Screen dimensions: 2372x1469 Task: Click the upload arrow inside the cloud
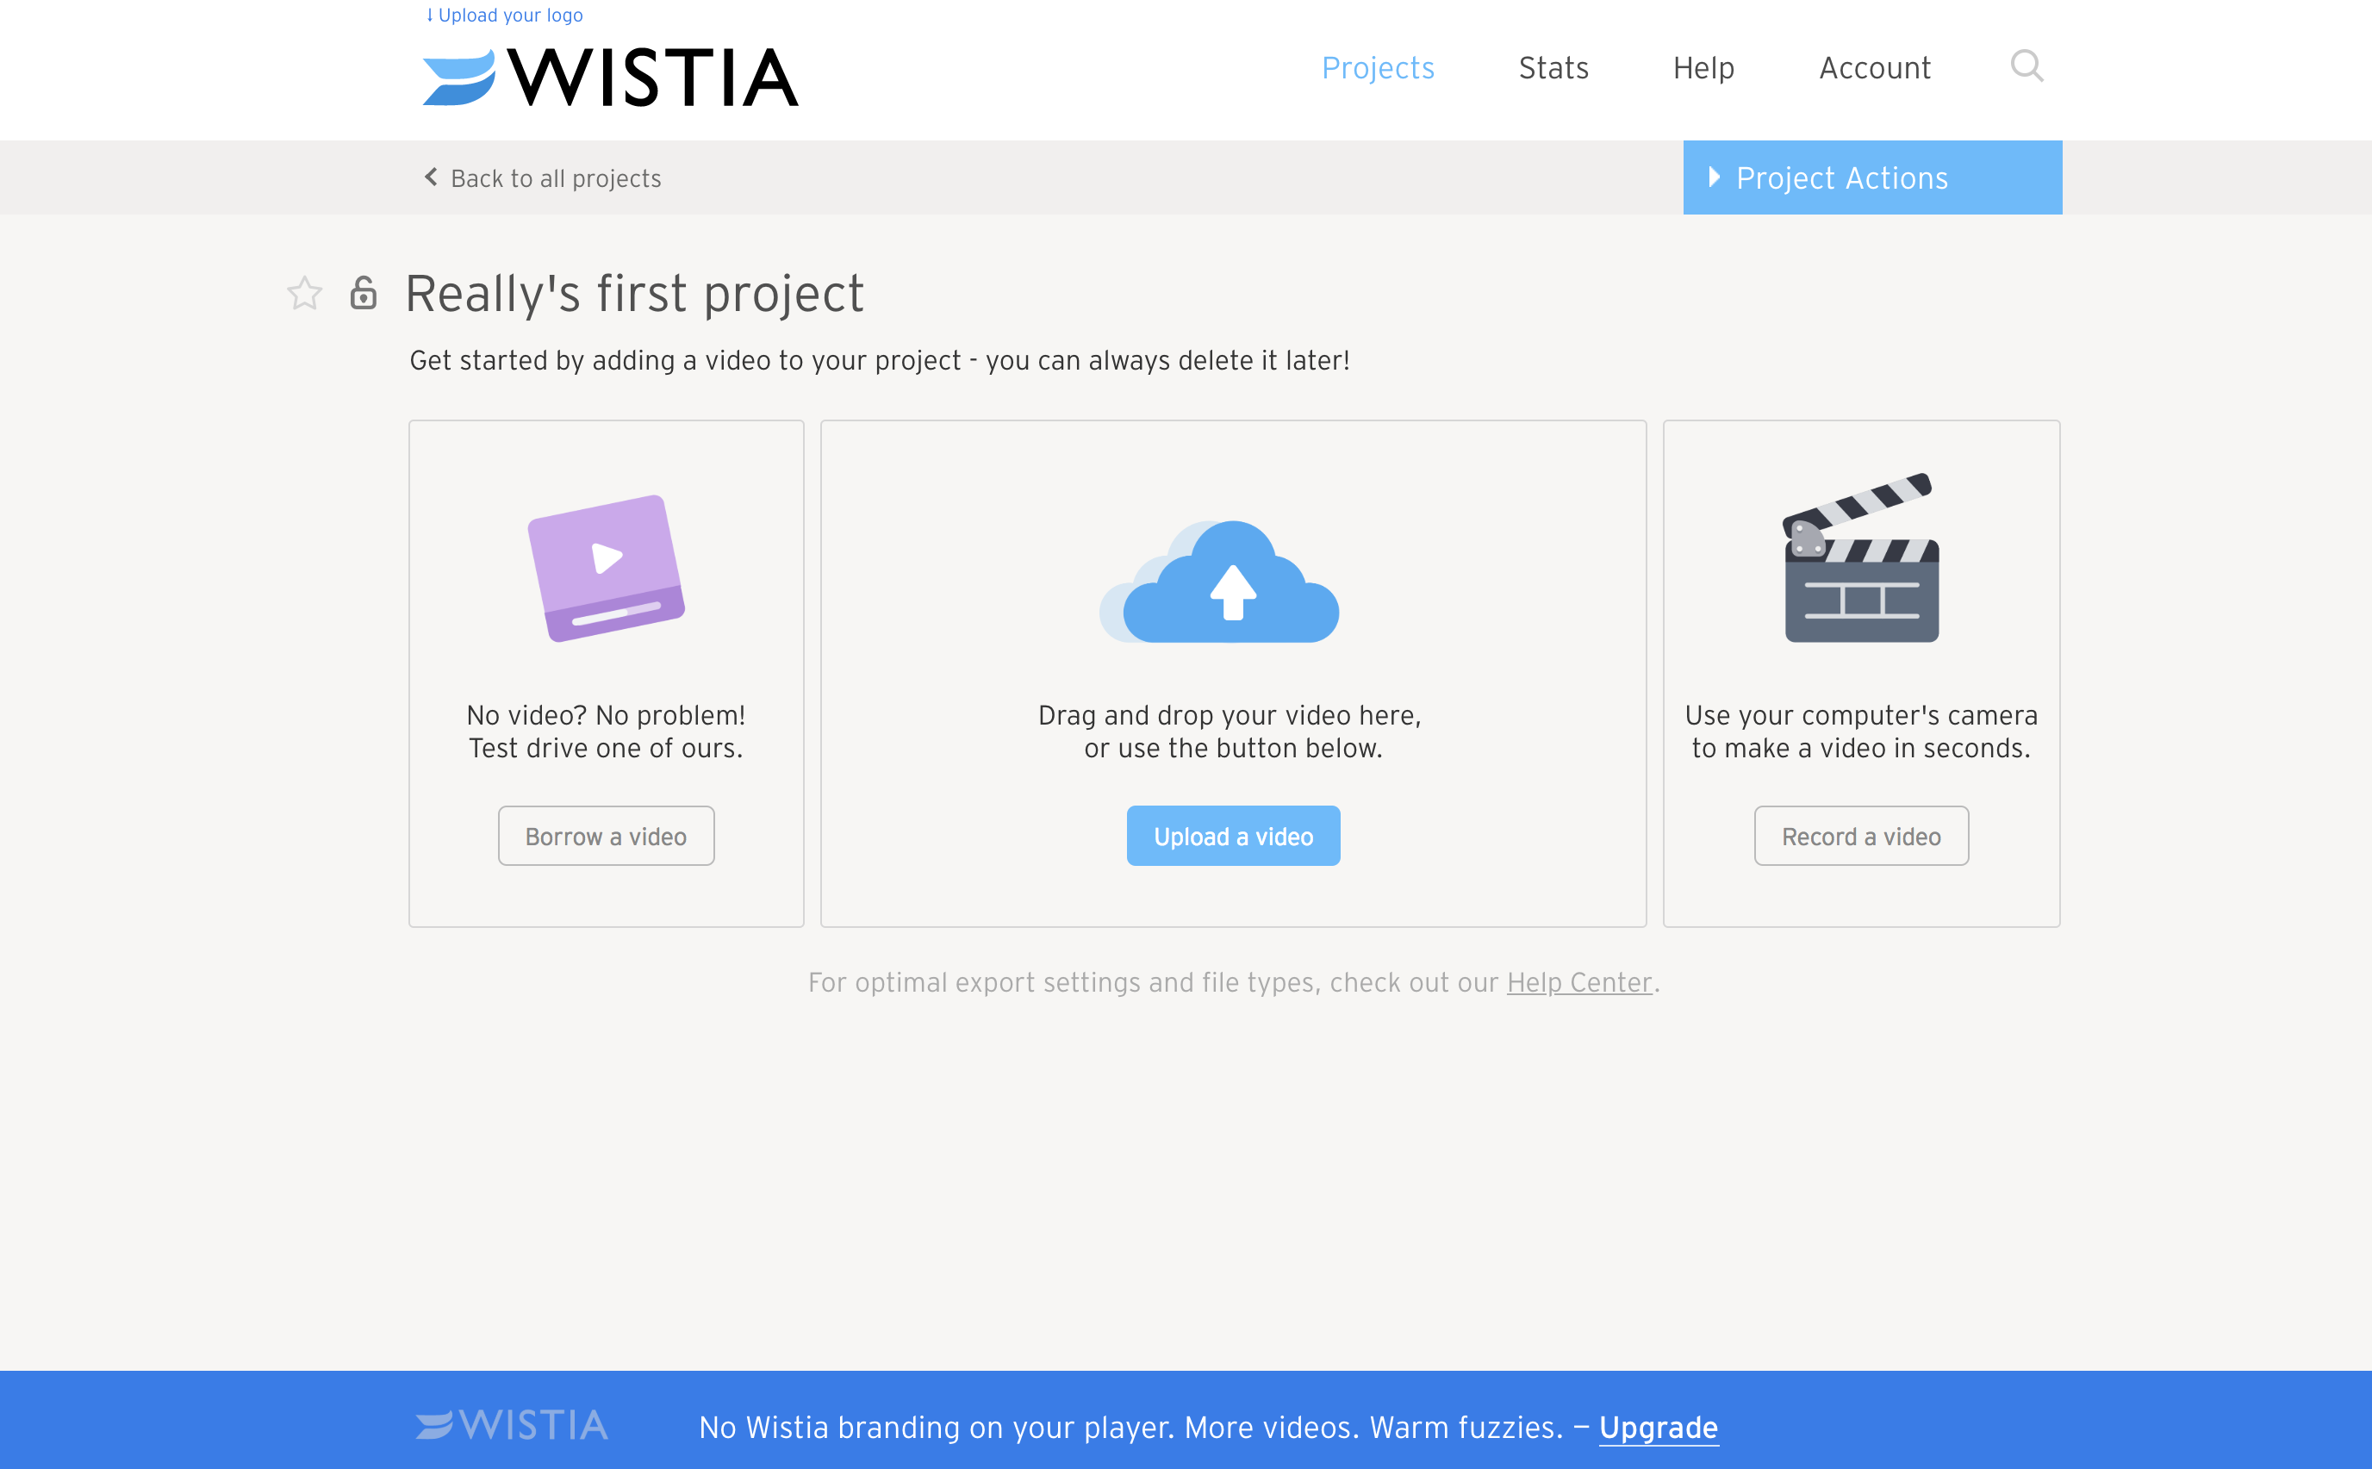tap(1233, 593)
